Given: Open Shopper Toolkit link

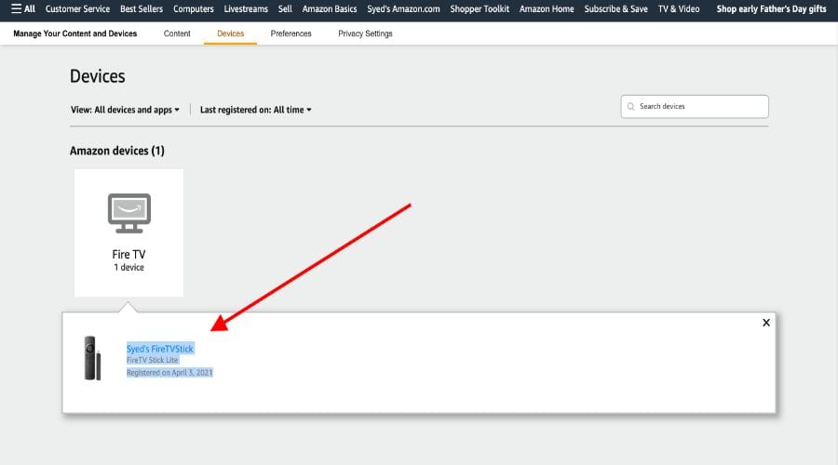Looking at the screenshot, I should (480, 9).
